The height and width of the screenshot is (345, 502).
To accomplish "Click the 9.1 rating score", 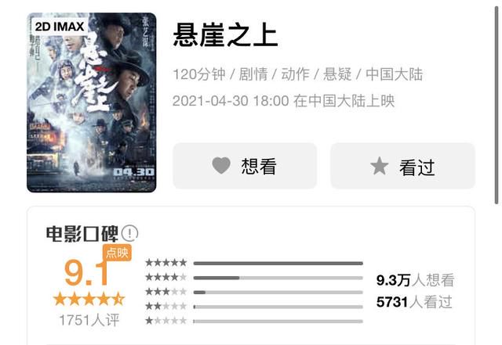I will (x=85, y=273).
